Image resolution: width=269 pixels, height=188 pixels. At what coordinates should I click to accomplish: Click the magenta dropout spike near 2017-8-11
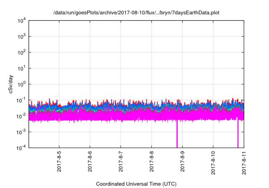(238, 132)
